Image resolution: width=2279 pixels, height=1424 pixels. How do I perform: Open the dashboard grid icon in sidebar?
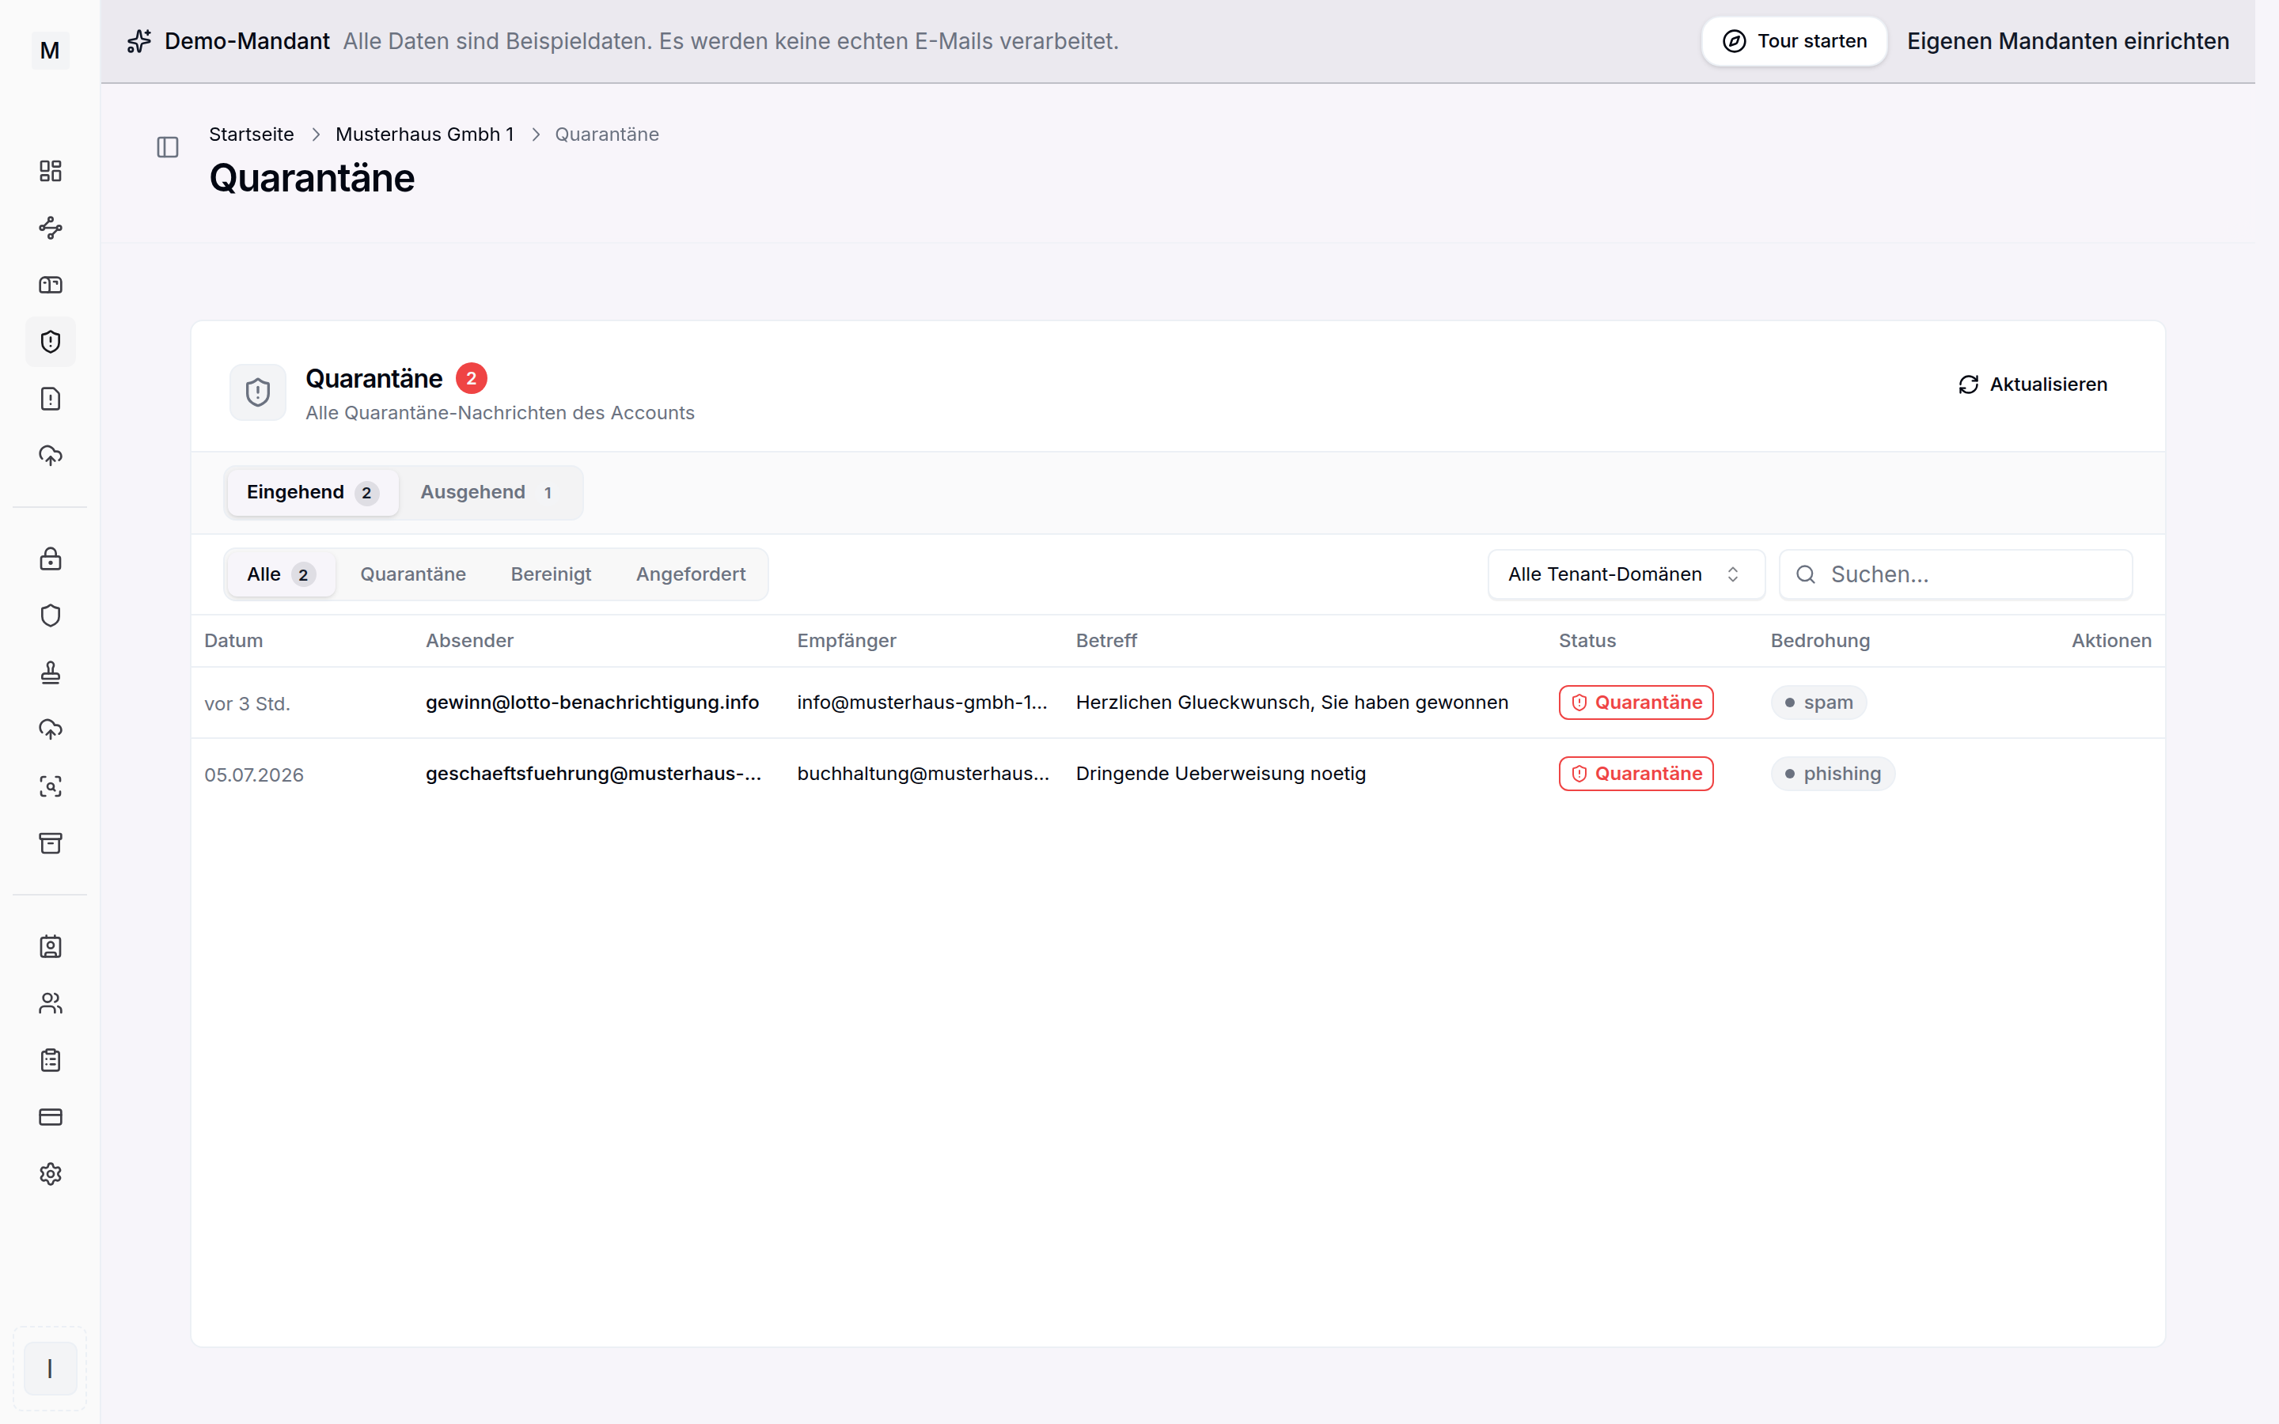coord(50,170)
